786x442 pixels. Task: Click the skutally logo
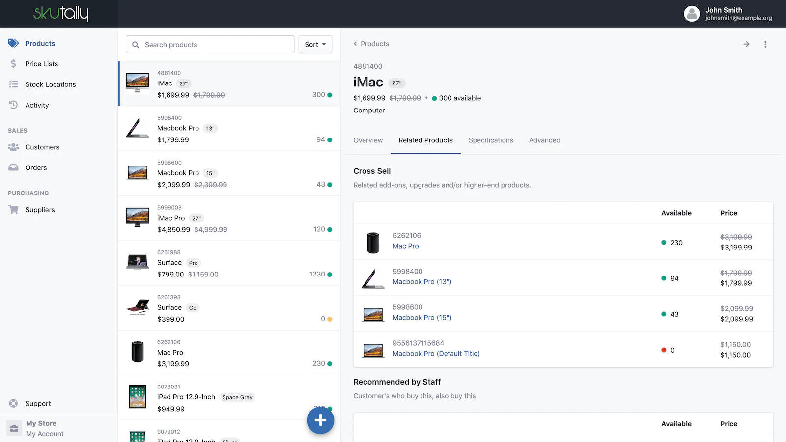click(61, 13)
